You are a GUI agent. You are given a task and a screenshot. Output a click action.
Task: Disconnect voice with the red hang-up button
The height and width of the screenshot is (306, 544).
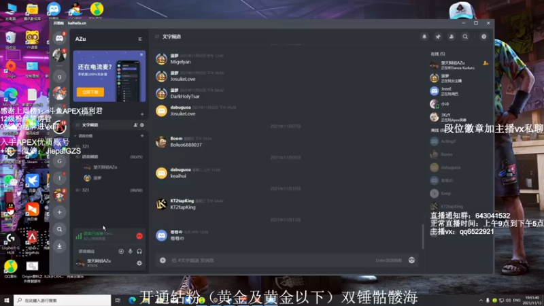[x=139, y=236]
